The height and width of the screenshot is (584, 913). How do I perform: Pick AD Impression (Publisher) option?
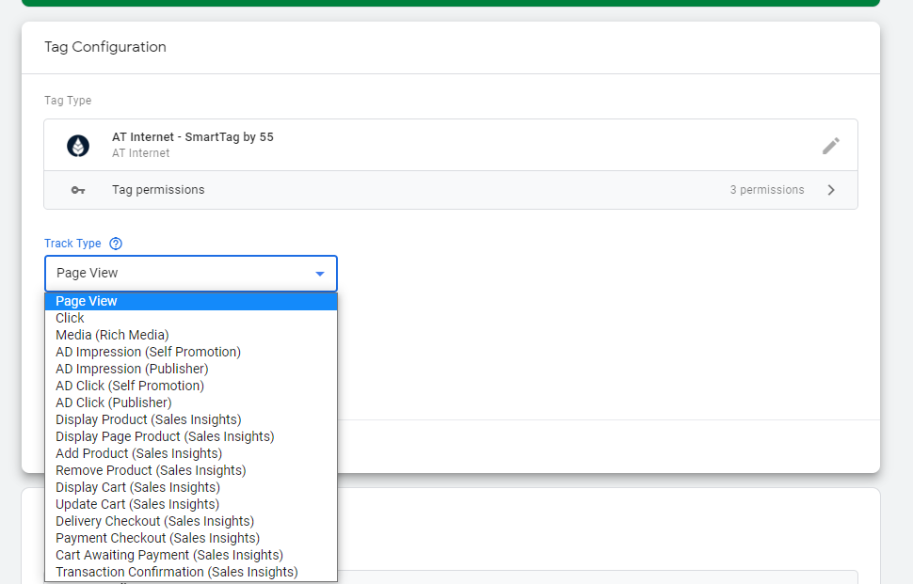click(x=132, y=369)
